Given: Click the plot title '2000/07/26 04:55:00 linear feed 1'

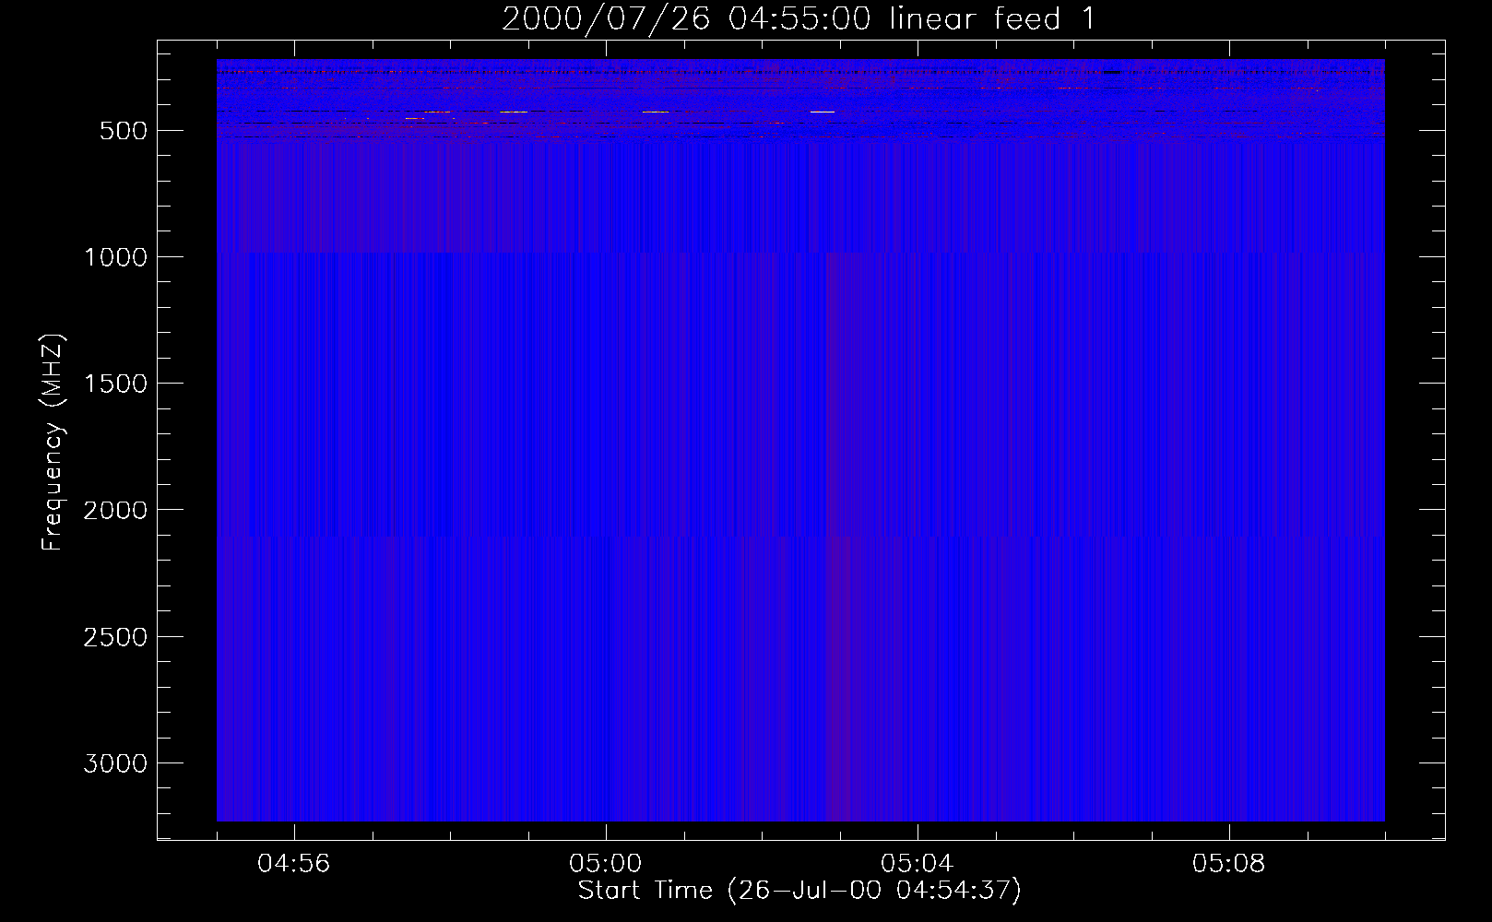Looking at the screenshot, I should click(x=799, y=18).
